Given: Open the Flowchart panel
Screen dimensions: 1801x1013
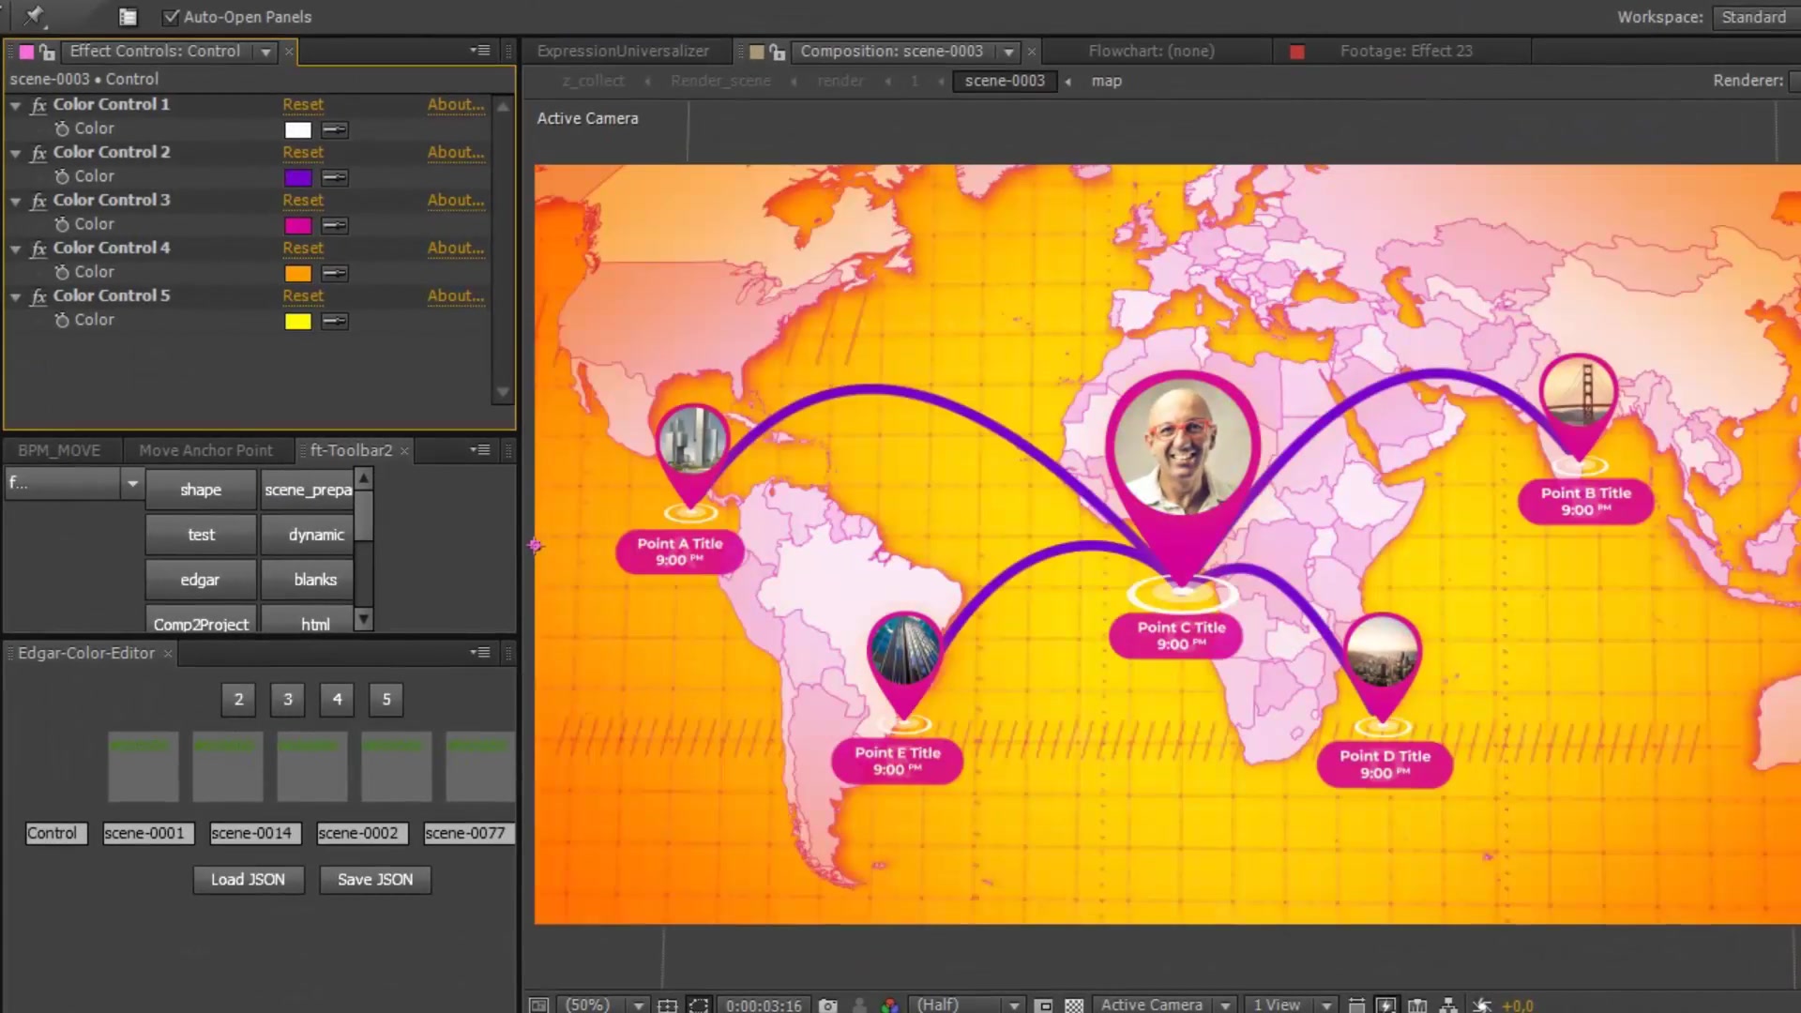Looking at the screenshot, I should (1148, 51).
